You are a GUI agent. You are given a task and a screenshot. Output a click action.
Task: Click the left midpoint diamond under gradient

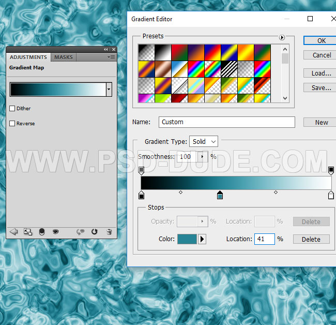tap(180, 192)
